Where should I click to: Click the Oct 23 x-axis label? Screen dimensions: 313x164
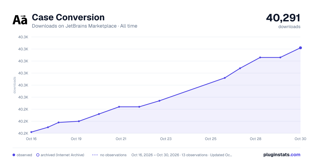coord(166,139)
